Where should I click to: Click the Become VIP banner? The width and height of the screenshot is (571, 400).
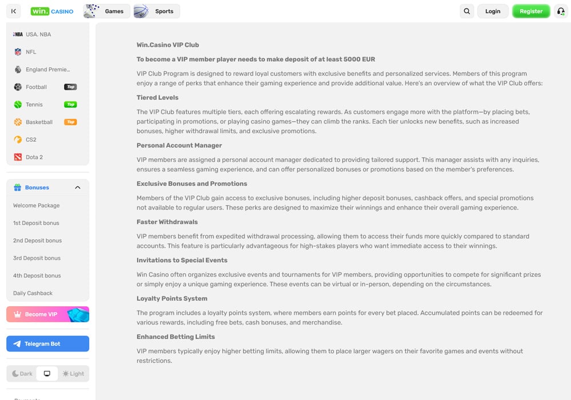click(x=47, y=314)
